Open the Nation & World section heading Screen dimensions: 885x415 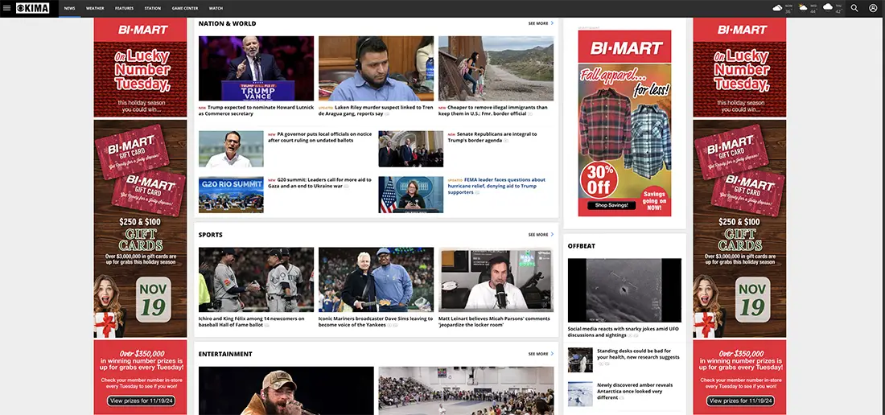coord(227,23)
